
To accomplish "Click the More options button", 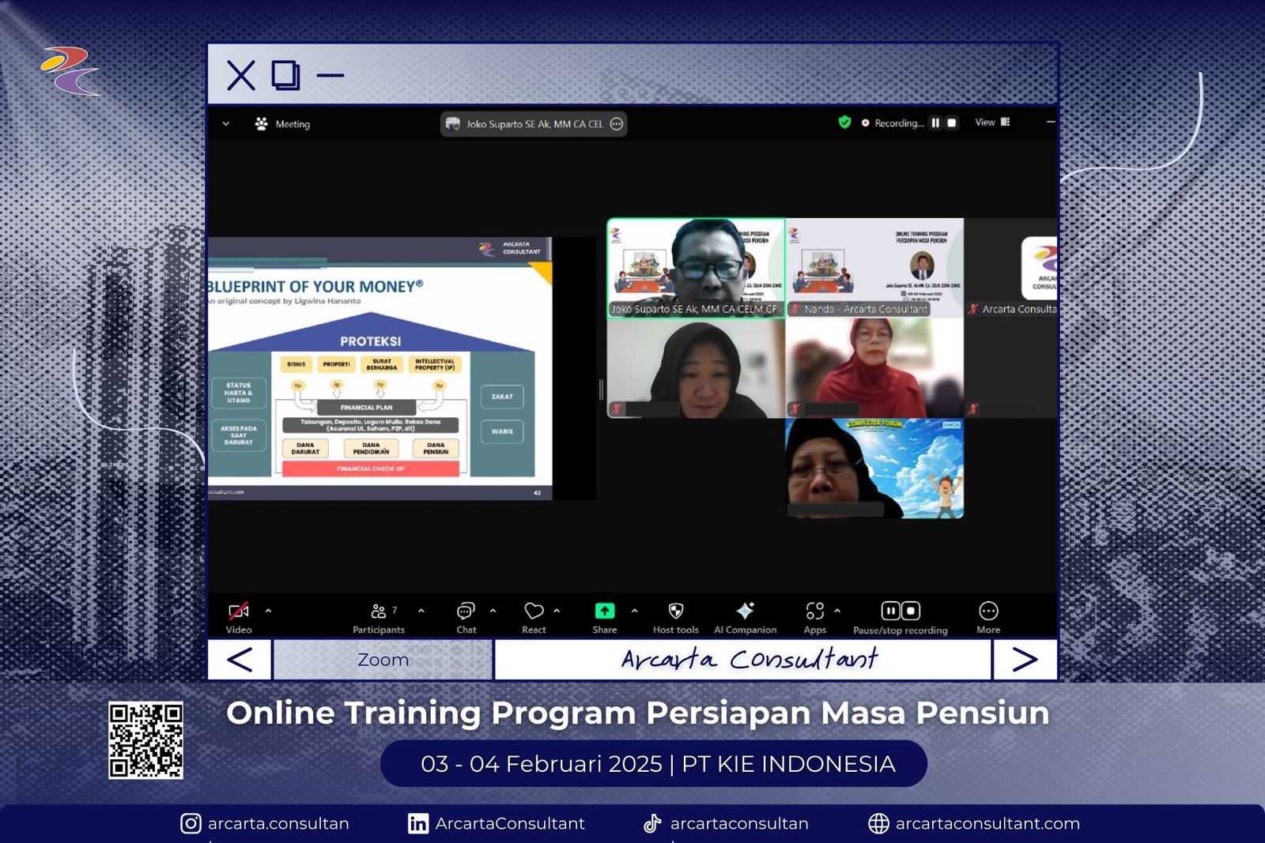I will click(x=987, y=610).
